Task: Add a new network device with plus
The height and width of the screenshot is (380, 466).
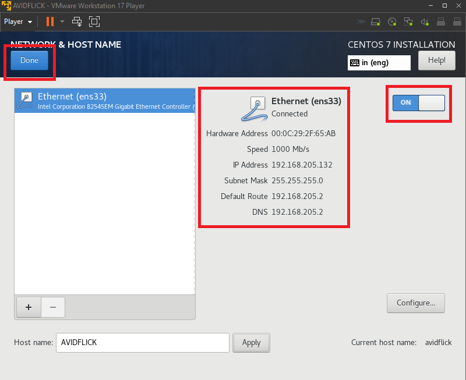Action: [29, 307]
